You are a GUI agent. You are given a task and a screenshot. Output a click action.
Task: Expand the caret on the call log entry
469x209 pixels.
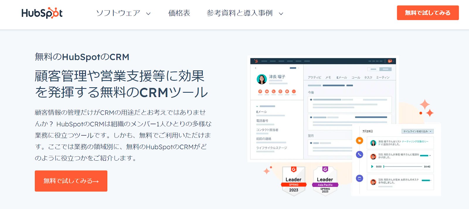[430, 156]
